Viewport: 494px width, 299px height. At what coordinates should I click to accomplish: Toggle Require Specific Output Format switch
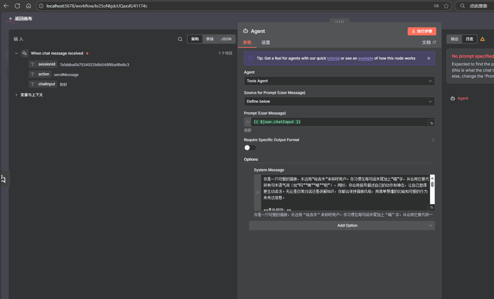point(250,148)
